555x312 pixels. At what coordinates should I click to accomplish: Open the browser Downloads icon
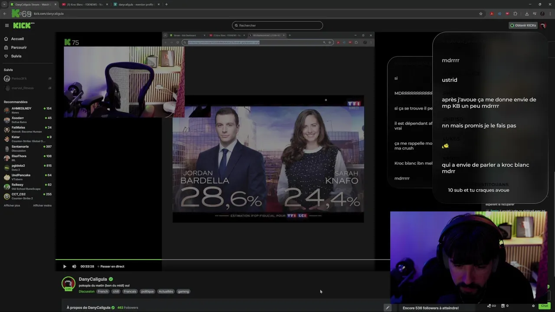[527, 13]
